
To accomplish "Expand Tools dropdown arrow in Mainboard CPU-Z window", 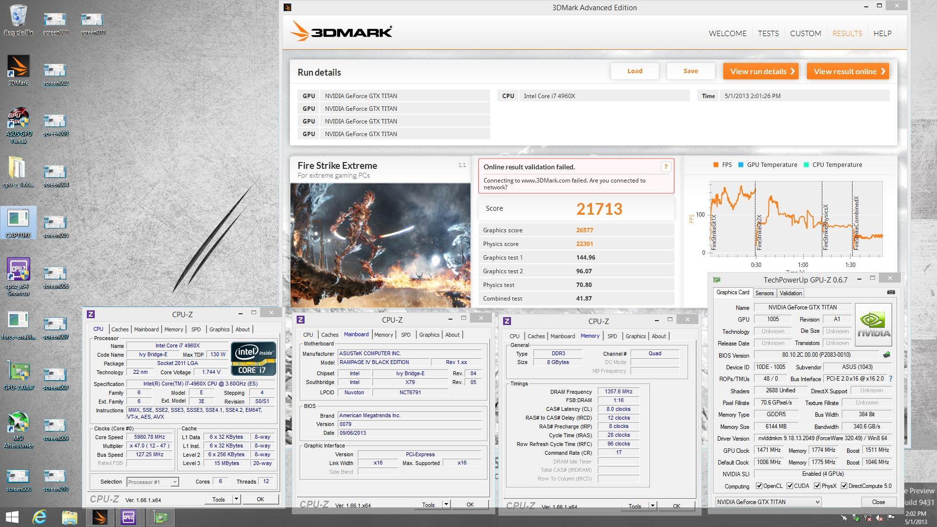I will pyautogui.click(x=446, y=505).
